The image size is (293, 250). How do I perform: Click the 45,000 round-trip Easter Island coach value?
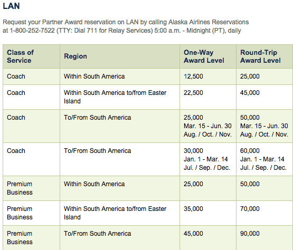[250, 93]
